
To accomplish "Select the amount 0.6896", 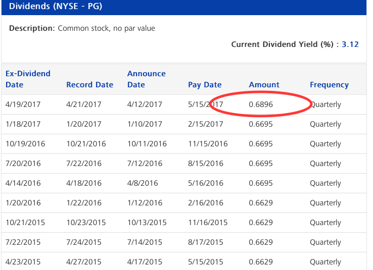I will click(x=261, y=104).
